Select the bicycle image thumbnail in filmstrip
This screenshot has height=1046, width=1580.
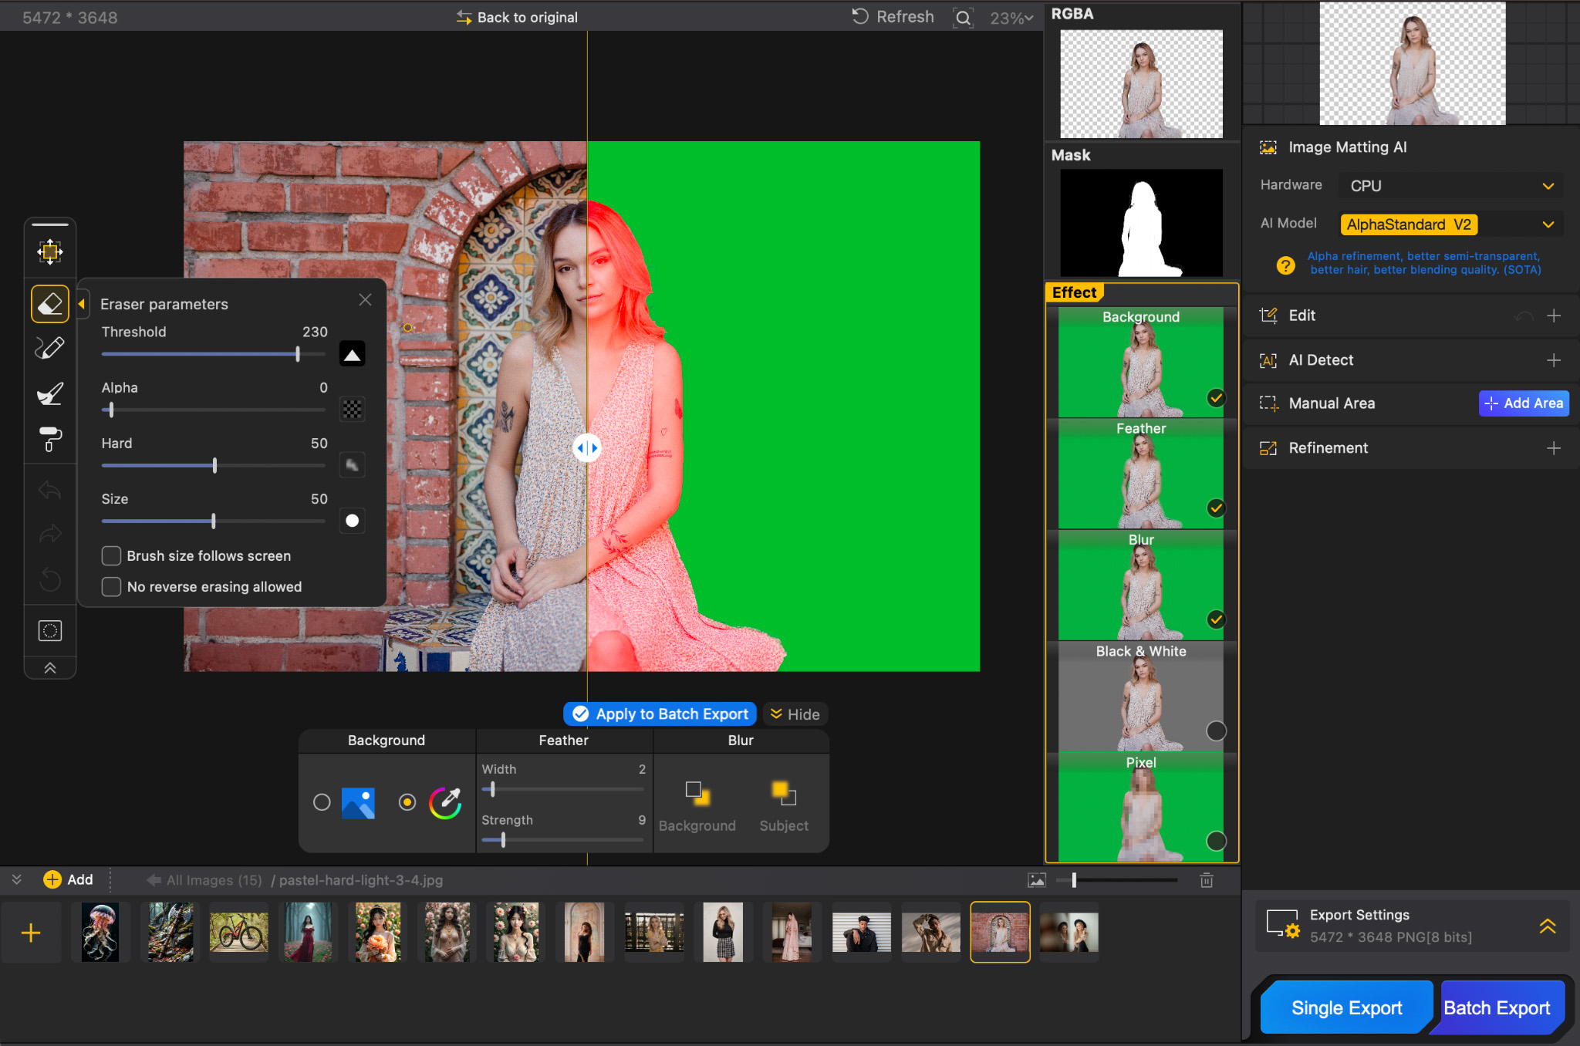tap(238, 932)
